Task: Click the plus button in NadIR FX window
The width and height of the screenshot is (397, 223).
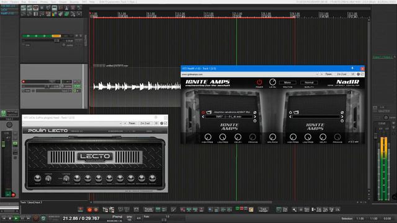Action: [321, 74]
